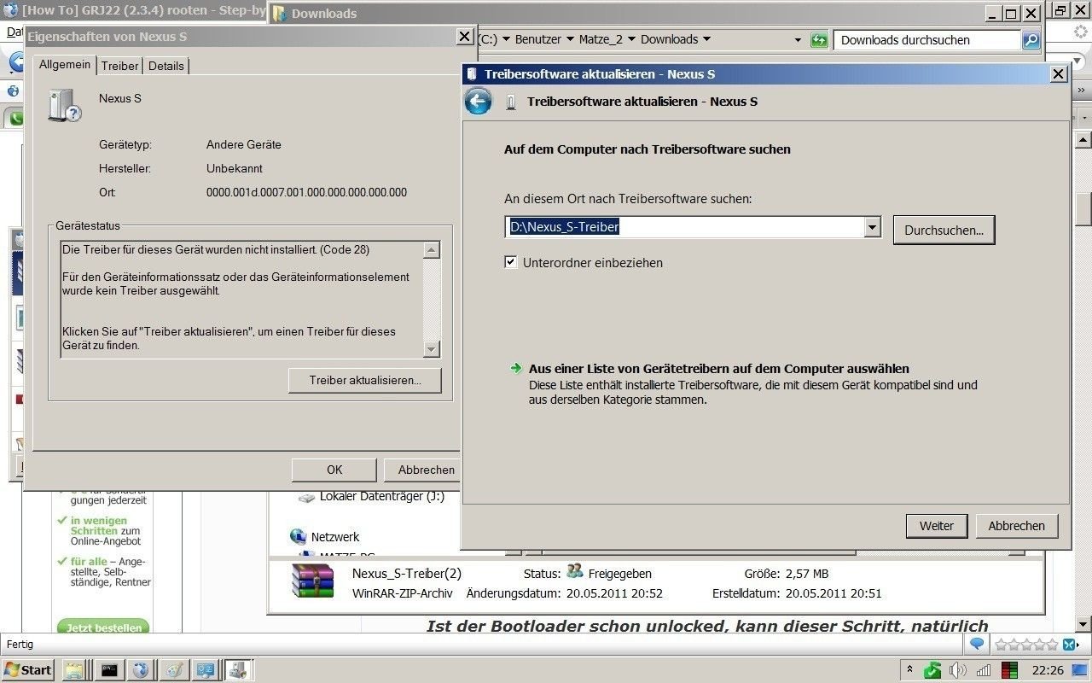Open the driver path location dropdown

click(x=872, y=227)
